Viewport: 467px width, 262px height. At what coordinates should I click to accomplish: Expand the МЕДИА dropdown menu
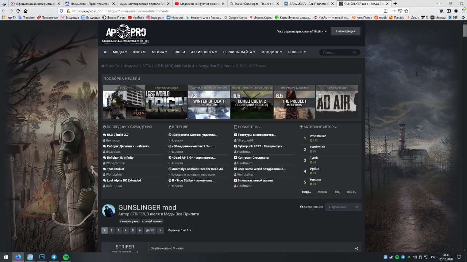coord(159,52)
